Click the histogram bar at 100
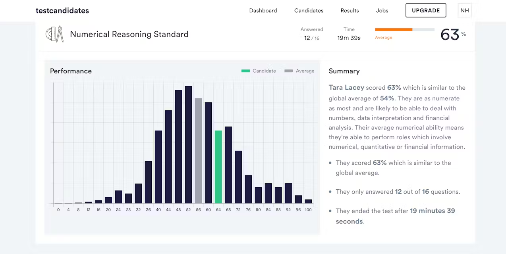Viewport: 506px width, 254px height. tap(308, 201)
